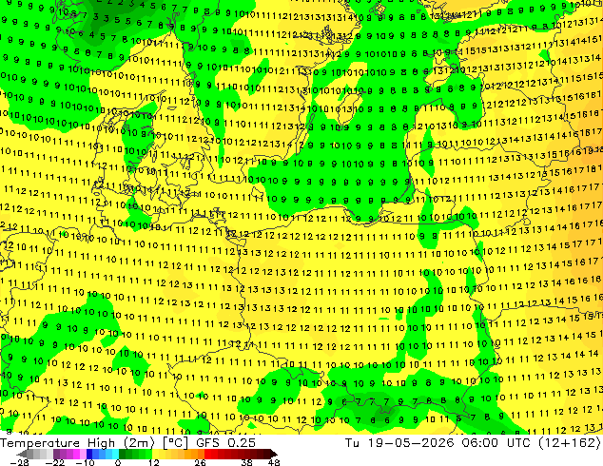Click the '-22' legend value

click(54, 462)
